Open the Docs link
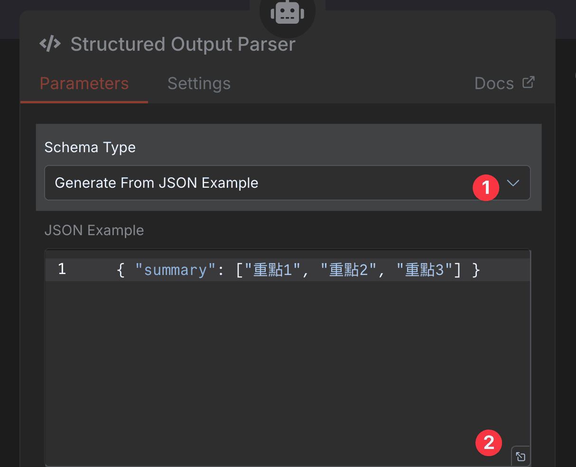The width and height of the screenshot is (576, 467). tap(494, 83)
